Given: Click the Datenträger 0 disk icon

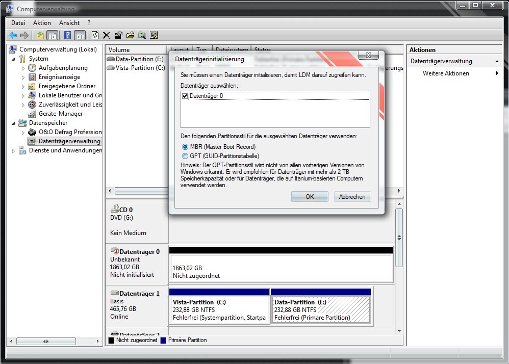Looking at the screenshot, I should pos(115,251).
